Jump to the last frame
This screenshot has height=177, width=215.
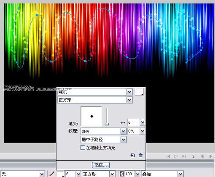tap(184, 156)
